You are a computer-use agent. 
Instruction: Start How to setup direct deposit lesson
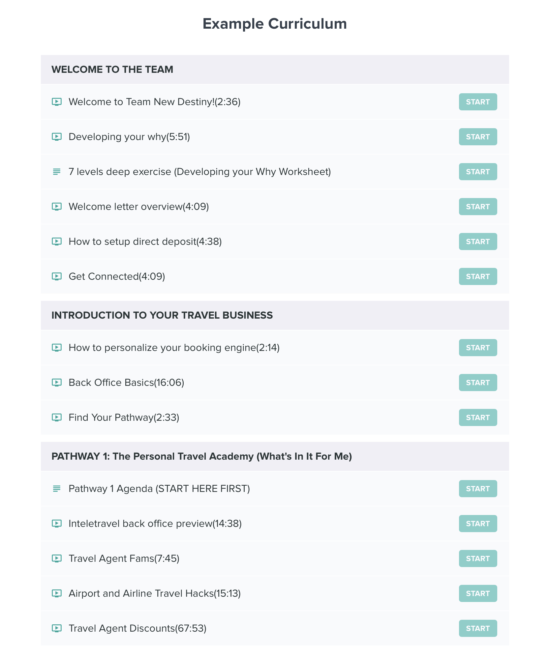click(x=478, y=242)
